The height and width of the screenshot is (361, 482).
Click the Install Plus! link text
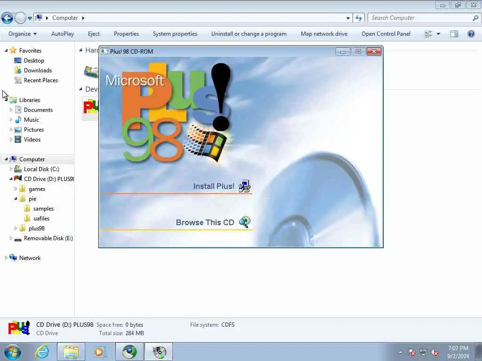coord(214,186)
